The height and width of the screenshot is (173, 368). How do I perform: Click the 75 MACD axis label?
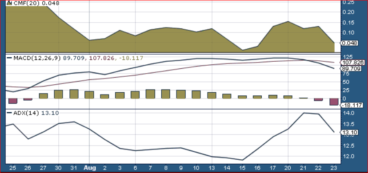point(346,74)
